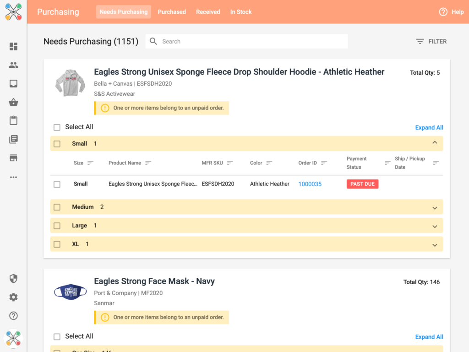Click the FILTER button label
This screenshot has width=469, height=352.
[x=437, y=41]
